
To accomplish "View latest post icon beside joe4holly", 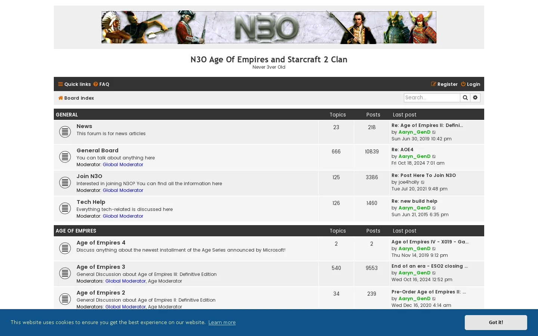I will pos(423,182).
